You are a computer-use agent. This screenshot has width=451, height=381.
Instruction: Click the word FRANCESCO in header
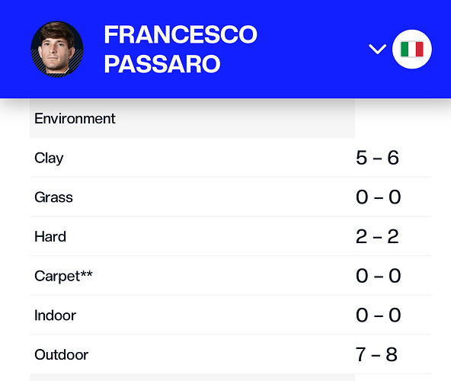(x=181, y=34)
